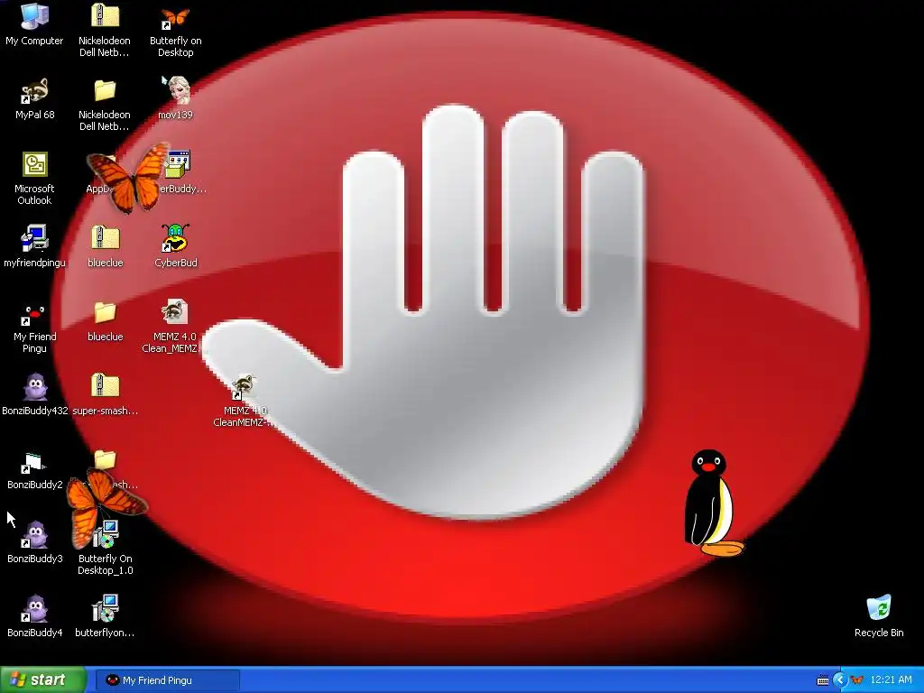
Task: Select the BonziBuddy3 desktop shortcut
Action: (34, 535)
